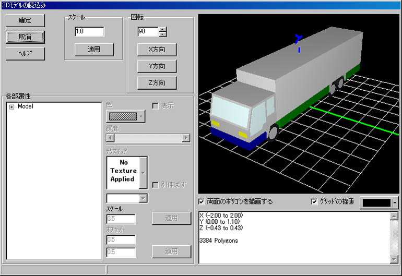Click the scale value field showing 1.0
Screen dimensions: 402x276
(89, 31)
